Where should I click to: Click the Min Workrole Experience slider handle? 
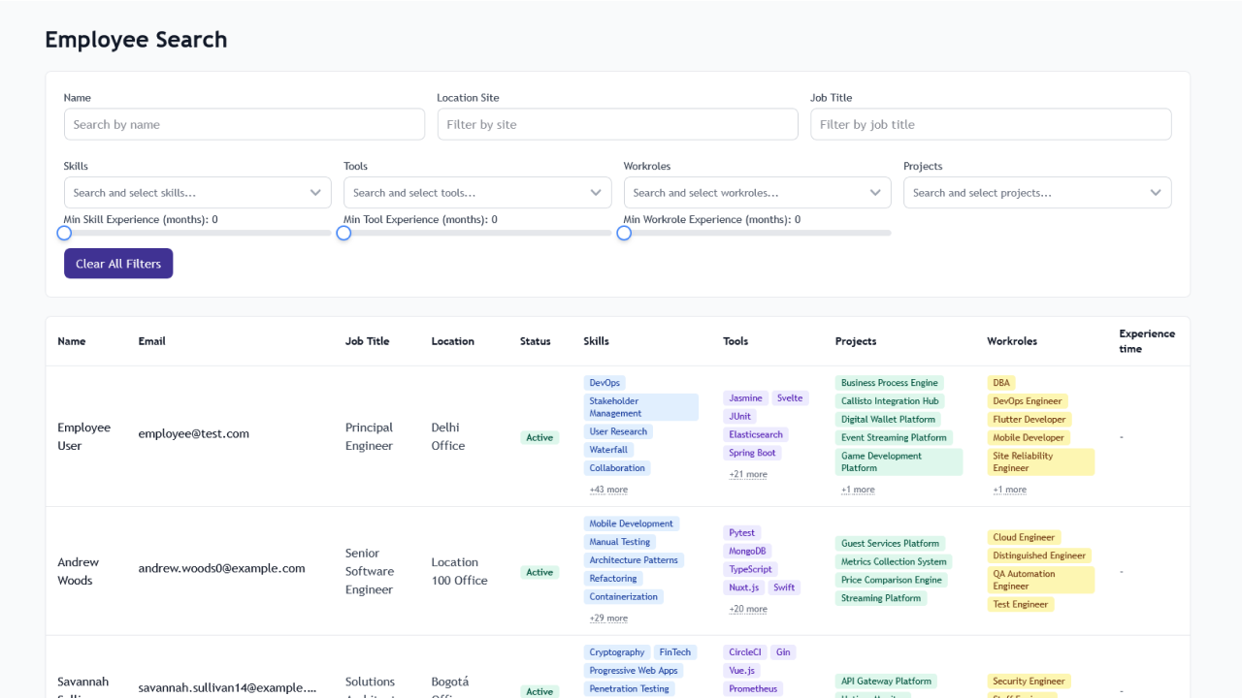click(624, 233)
